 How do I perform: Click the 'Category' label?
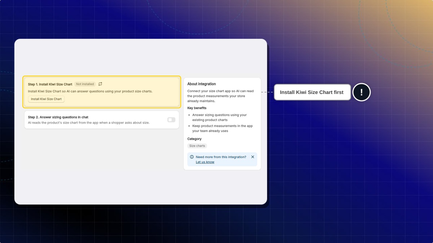tap(194, 139)
